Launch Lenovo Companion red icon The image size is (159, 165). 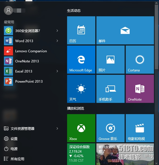pyautogui.click(x=8, y=51)
